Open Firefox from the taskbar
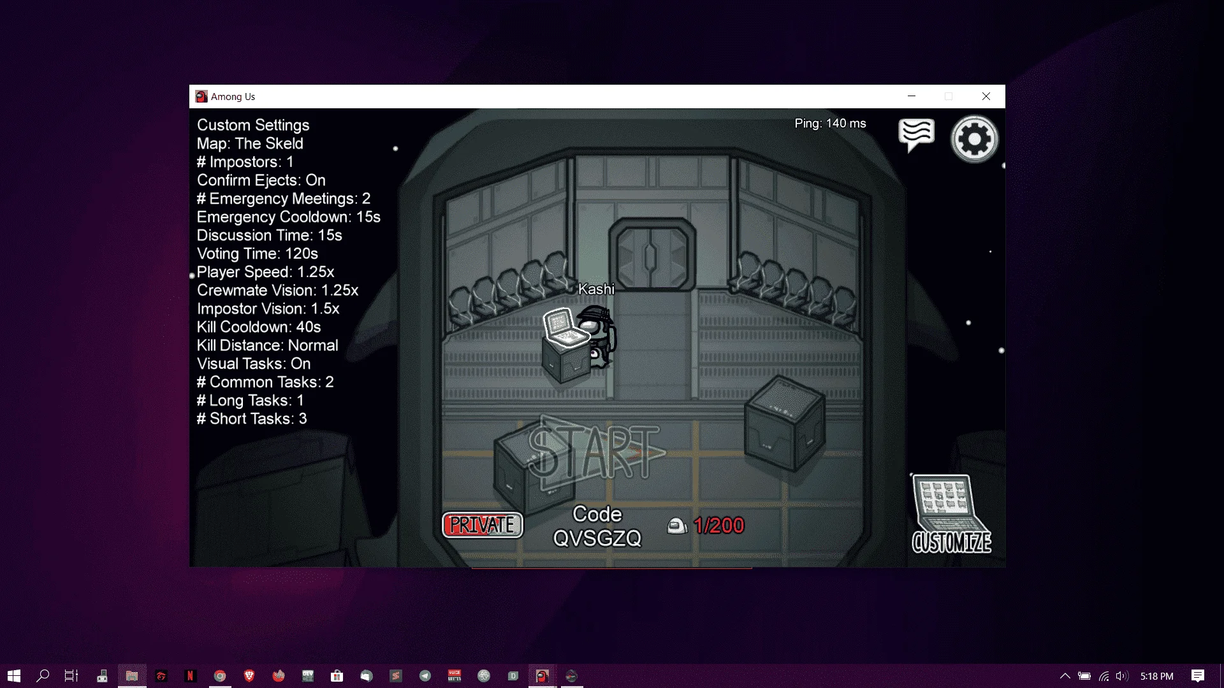Screen dimensions: 1224x688 point(279,676)
